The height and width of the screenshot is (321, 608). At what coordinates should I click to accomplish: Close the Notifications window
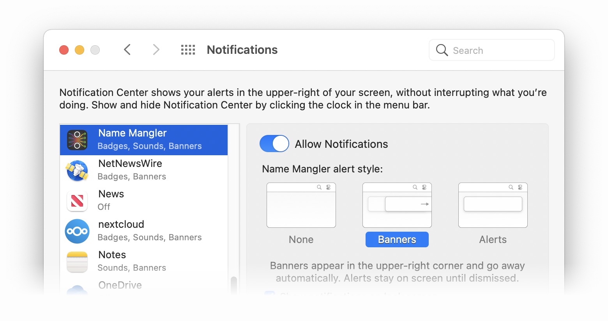[64, 50]
